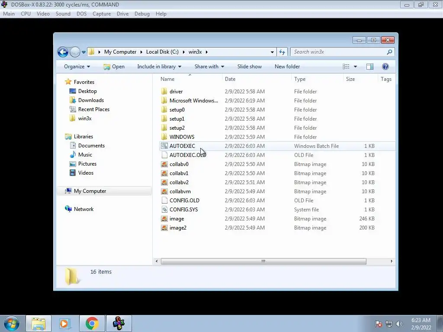The height and width of the screenshot is (332, 443).
Task: Expand arrow after My Computer breadcrumb
Action: [141, 52]
